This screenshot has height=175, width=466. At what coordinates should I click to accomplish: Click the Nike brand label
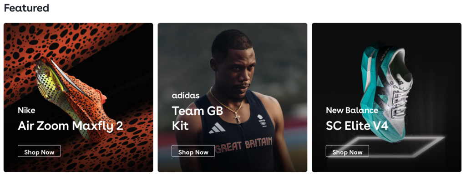(26, 111)
